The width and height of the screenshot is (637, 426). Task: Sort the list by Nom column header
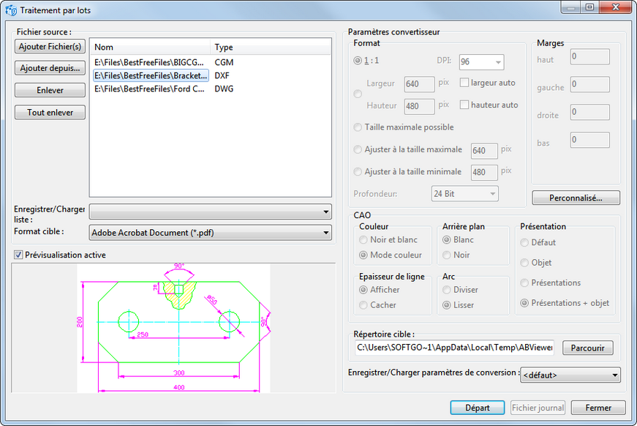click(x=150, y=47)
